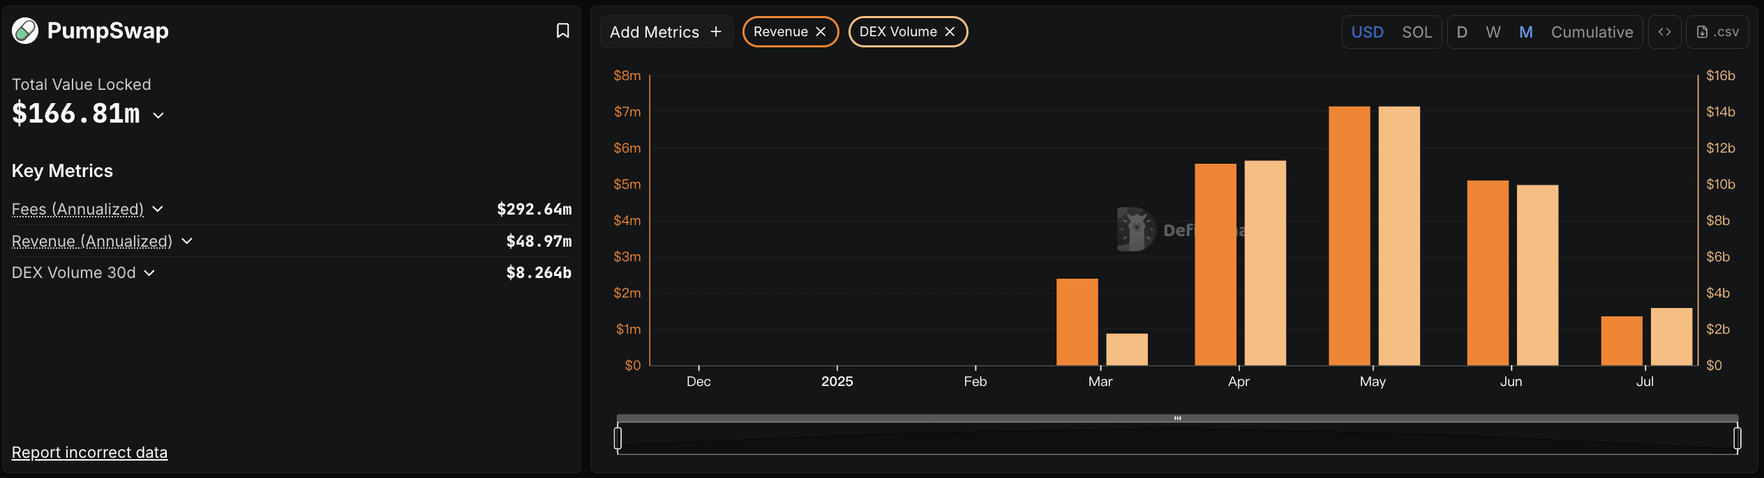Remove the DEX Volume metric with its X
1764x478 pixels.
pyautogui.click(x=950, y=32)
